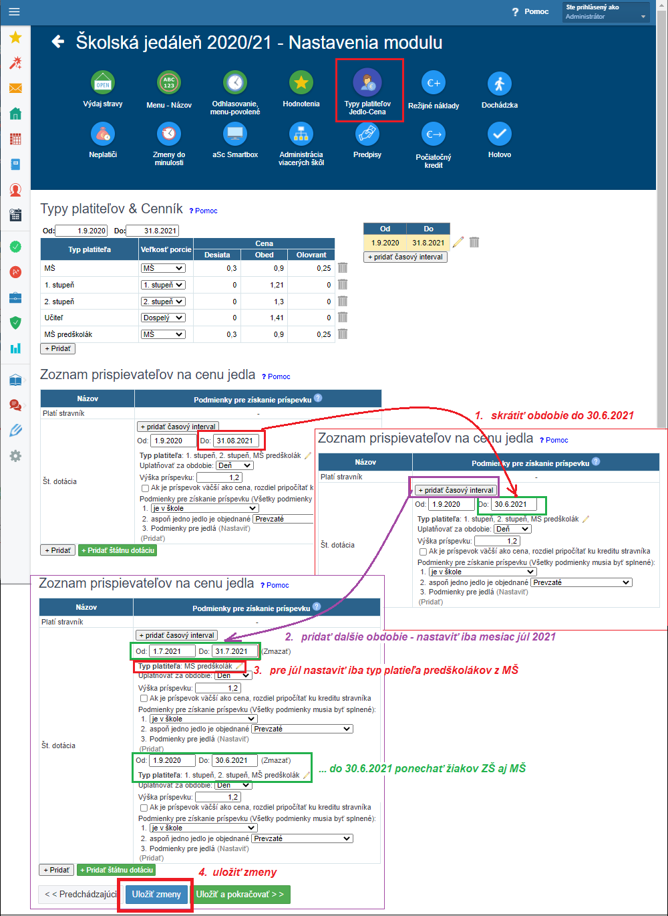
Task: Open the Veľkosť porcie dropdown for 1. stupeň
Action: coord(163,285)
